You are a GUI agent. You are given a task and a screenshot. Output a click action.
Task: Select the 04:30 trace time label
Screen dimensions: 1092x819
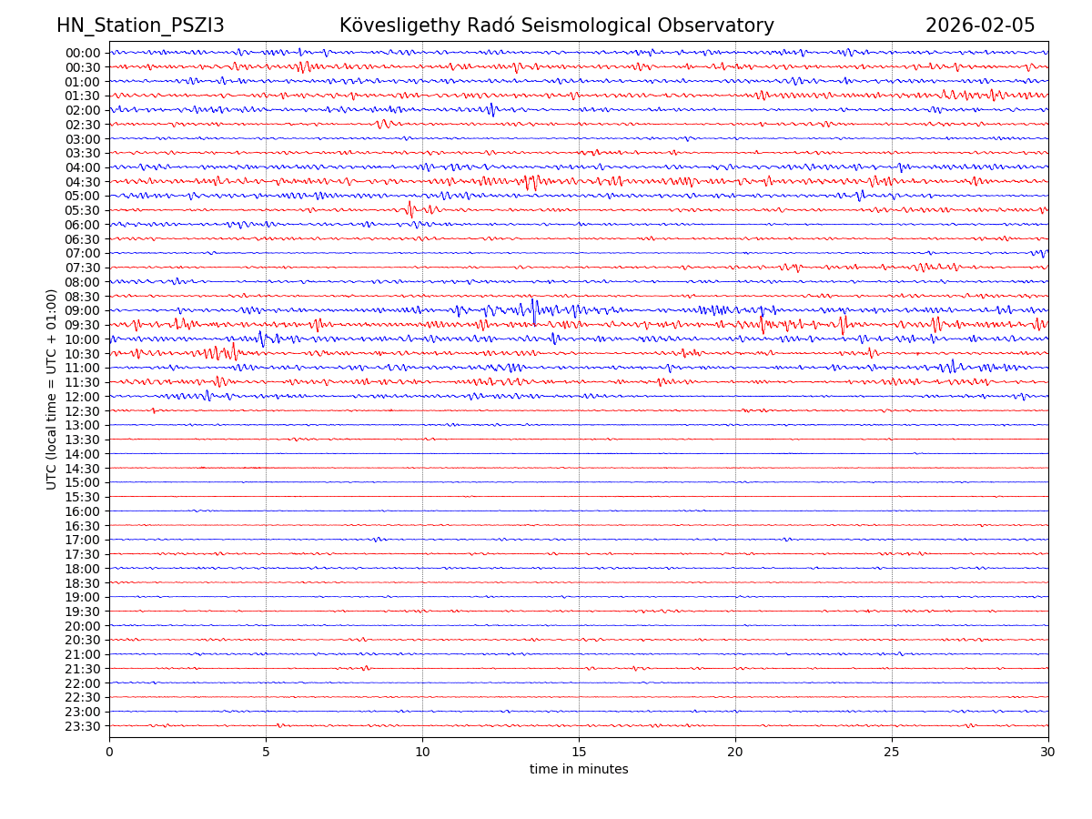83,182
